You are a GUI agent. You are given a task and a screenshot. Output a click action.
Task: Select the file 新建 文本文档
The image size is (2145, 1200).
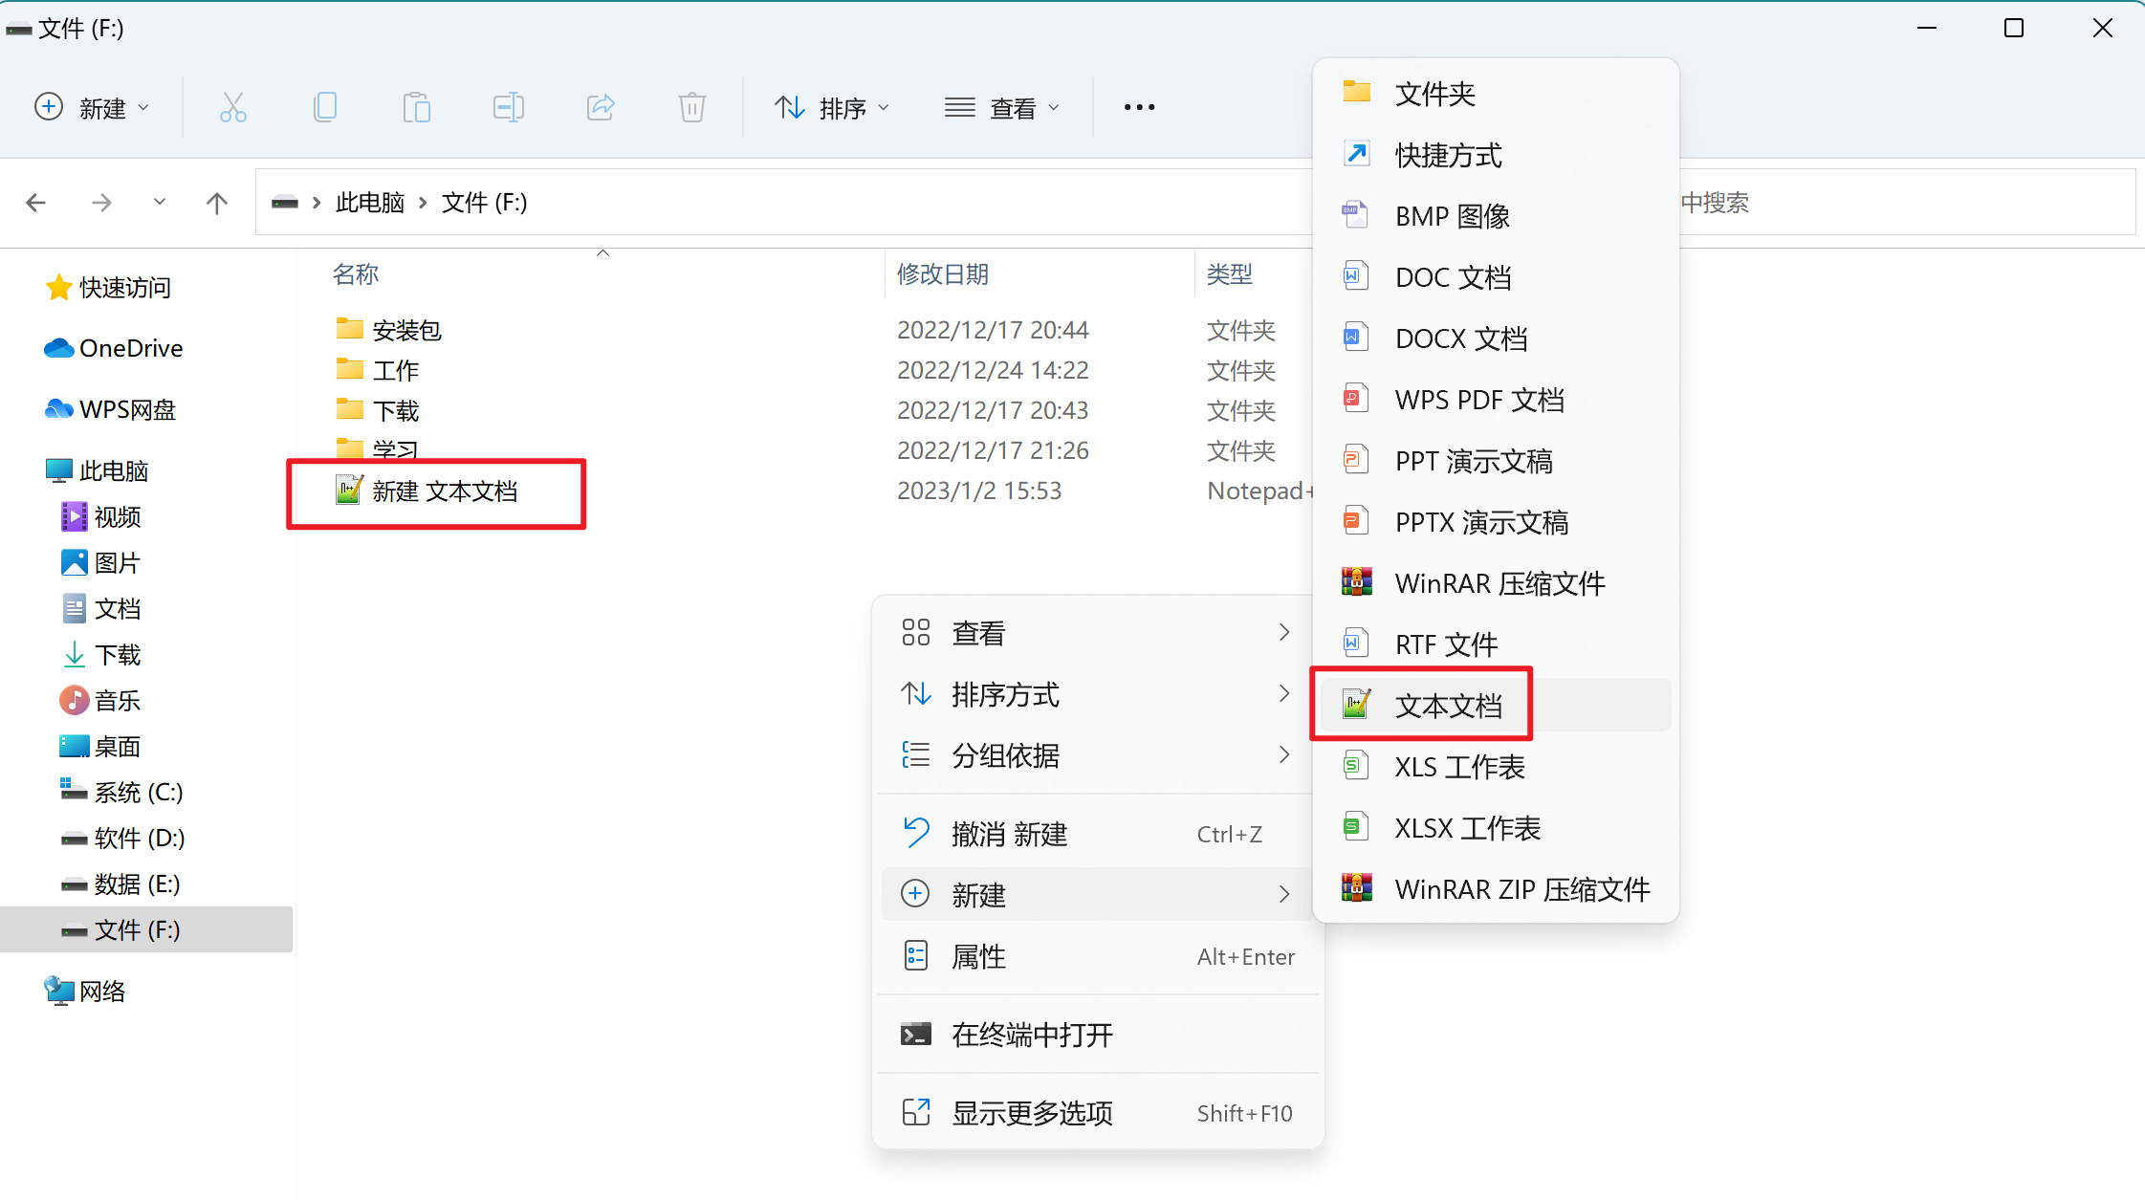[x=445, y=491]
